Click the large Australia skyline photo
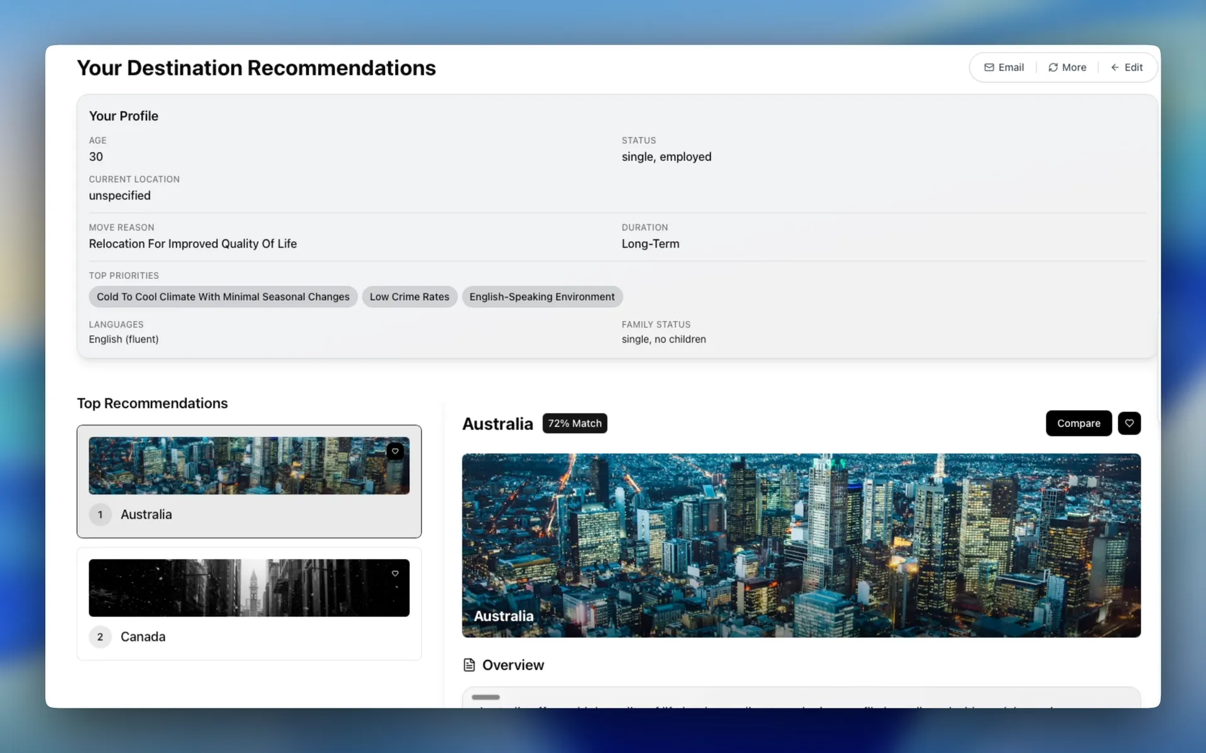 pos(801,545)
